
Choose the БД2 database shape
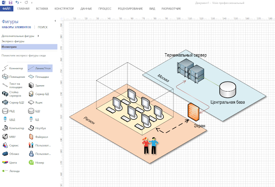point(34,111)
